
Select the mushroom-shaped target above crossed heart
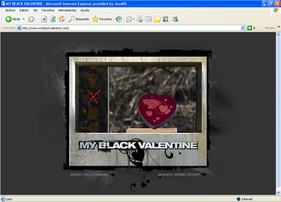tap(93, 80)
